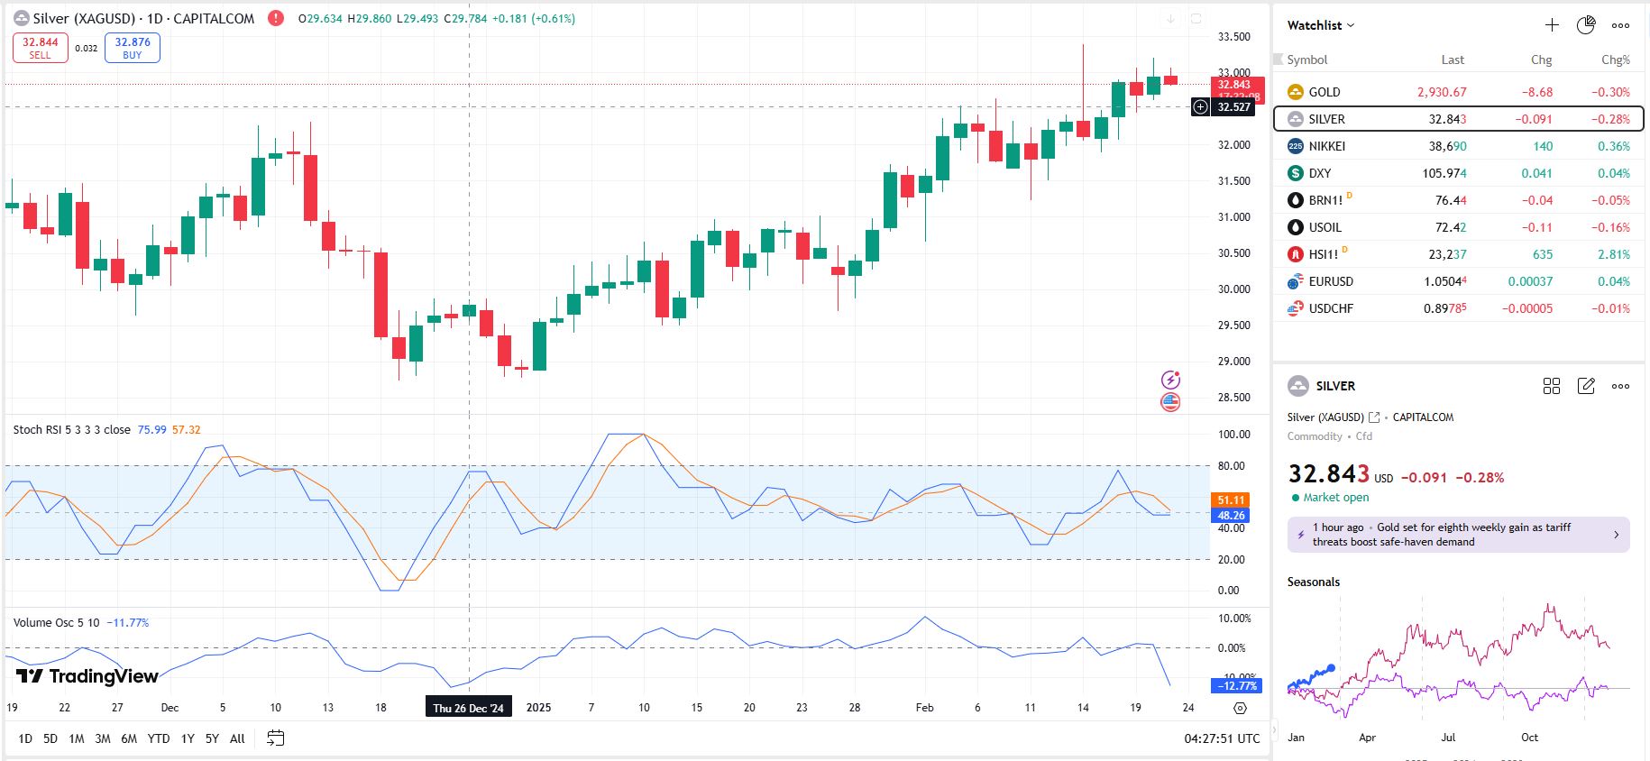Open the three-dots menu in SILVER details panel
This screenshot has height=761, width=1650.
[1620, 386]
